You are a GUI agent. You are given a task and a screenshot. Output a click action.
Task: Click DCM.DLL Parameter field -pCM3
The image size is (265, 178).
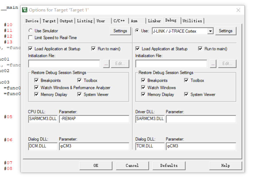[94, 146]
